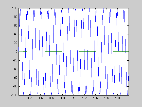Click the x-axis tick label "1.6"
Screen dimensions: 142x107
tap(106, 98)
